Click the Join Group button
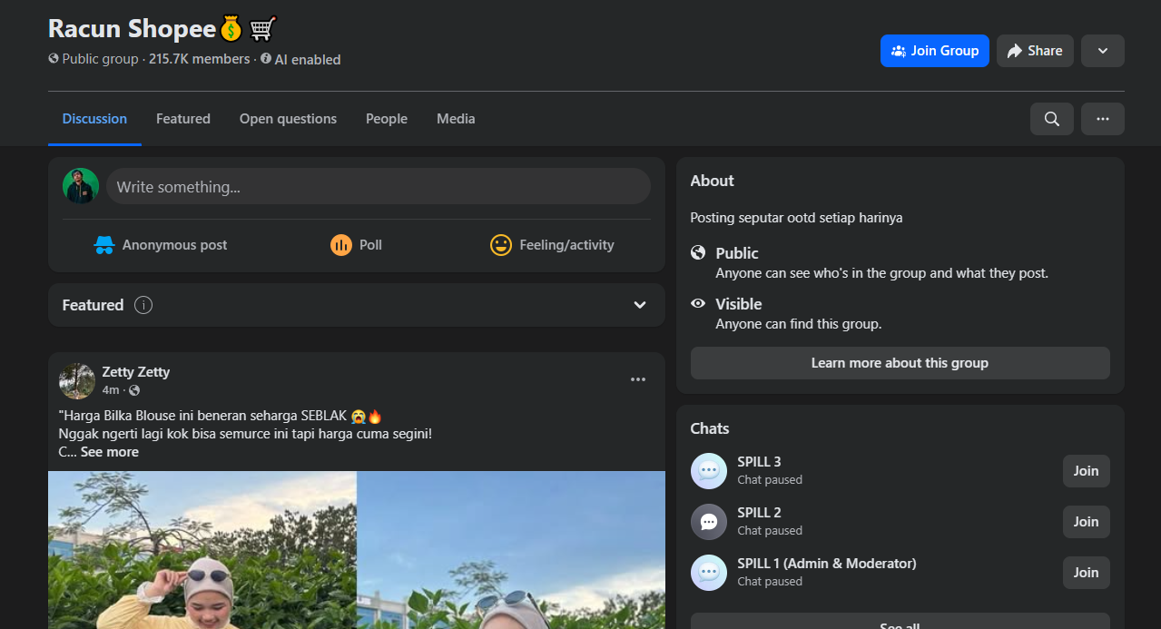1161x629 pixels. (934, 51)
